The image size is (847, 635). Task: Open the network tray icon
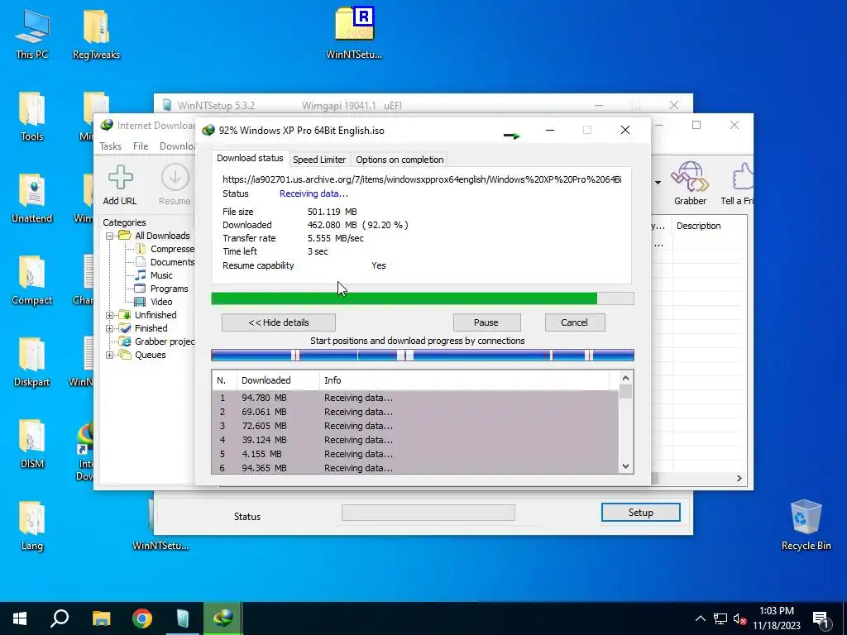(720, 618)
